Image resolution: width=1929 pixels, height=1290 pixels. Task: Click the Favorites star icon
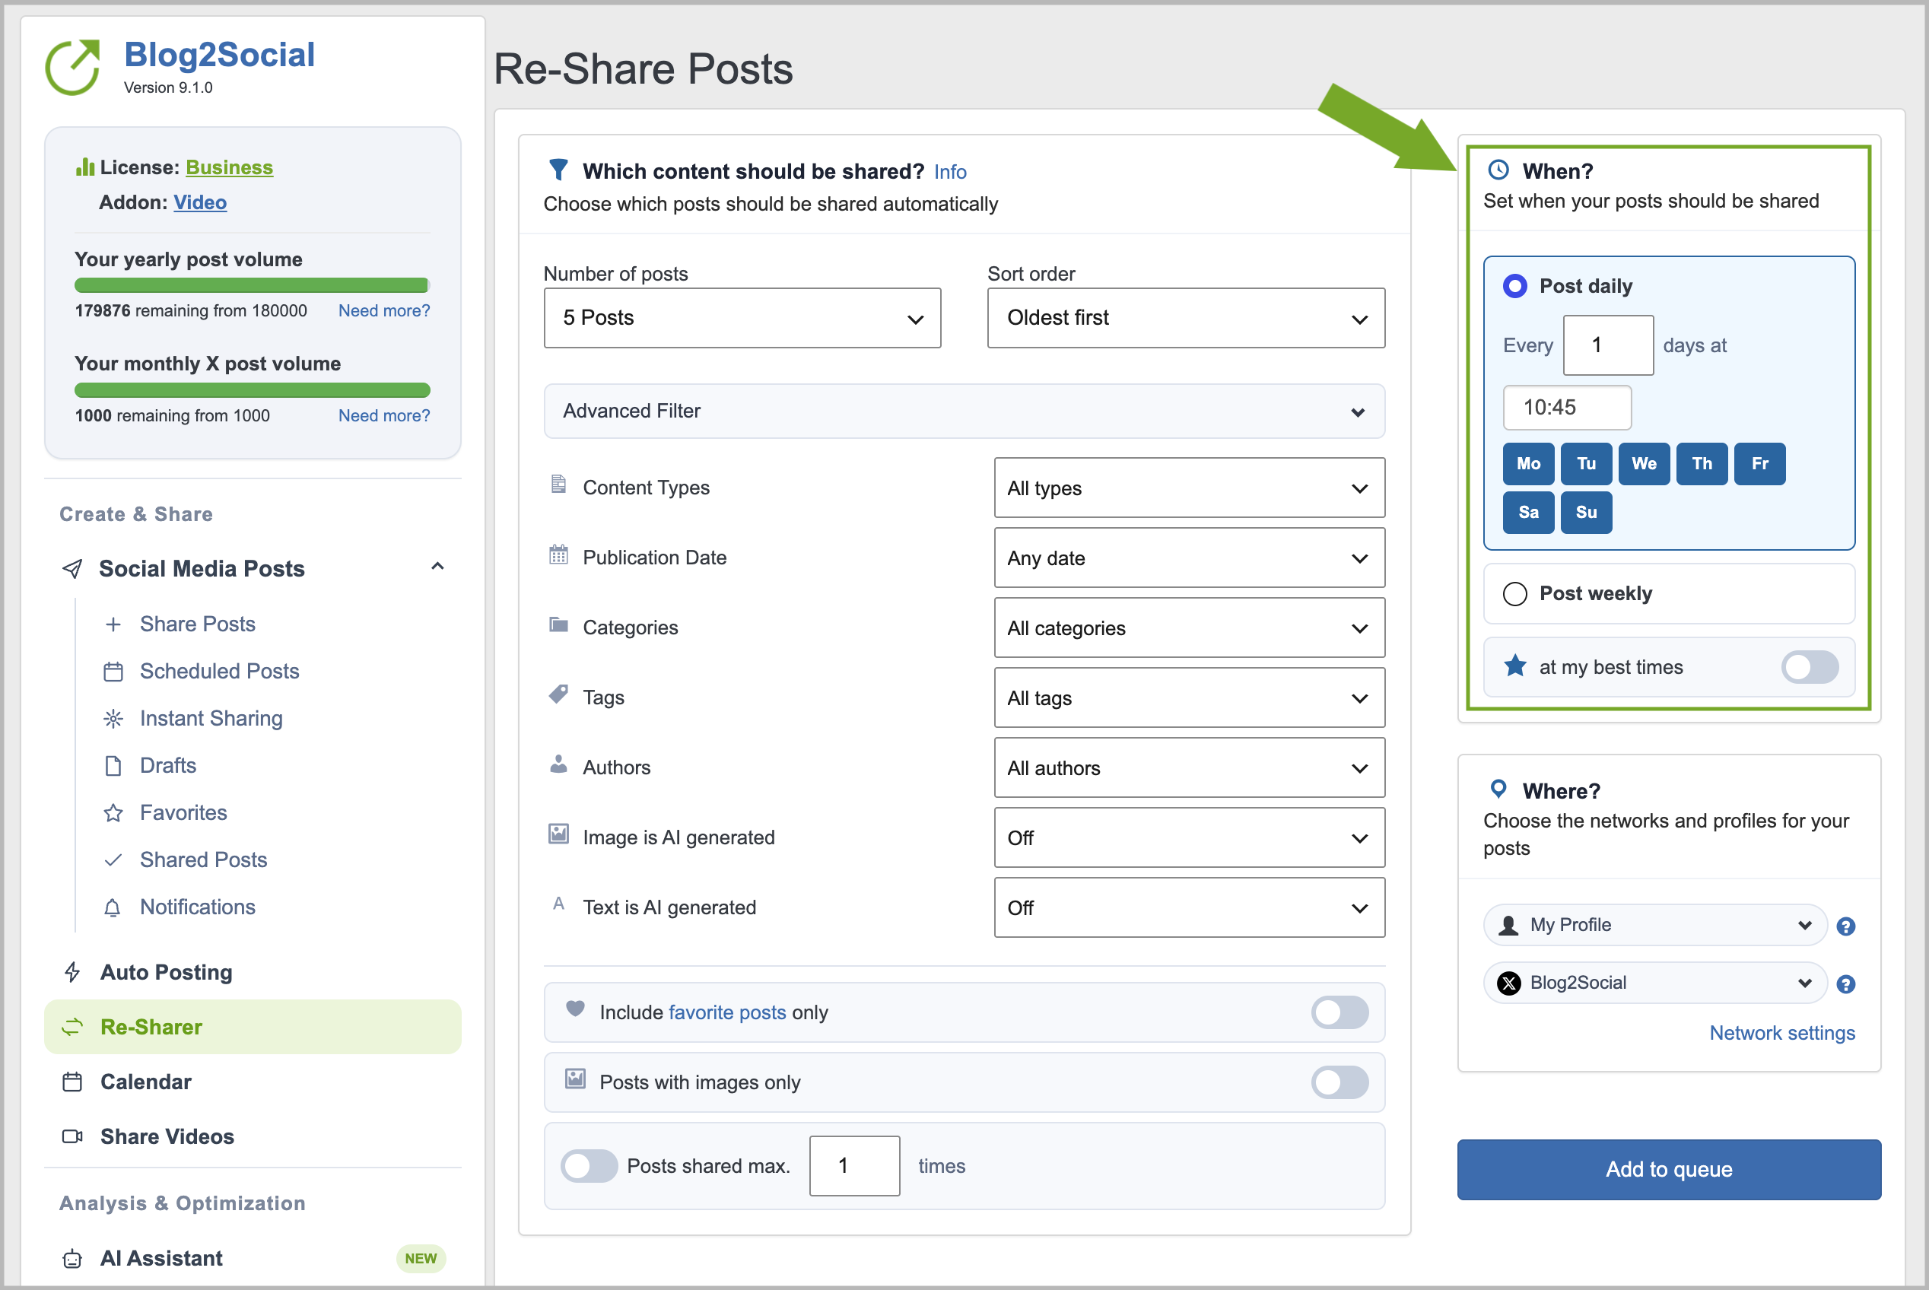click(x=113, y=813)
